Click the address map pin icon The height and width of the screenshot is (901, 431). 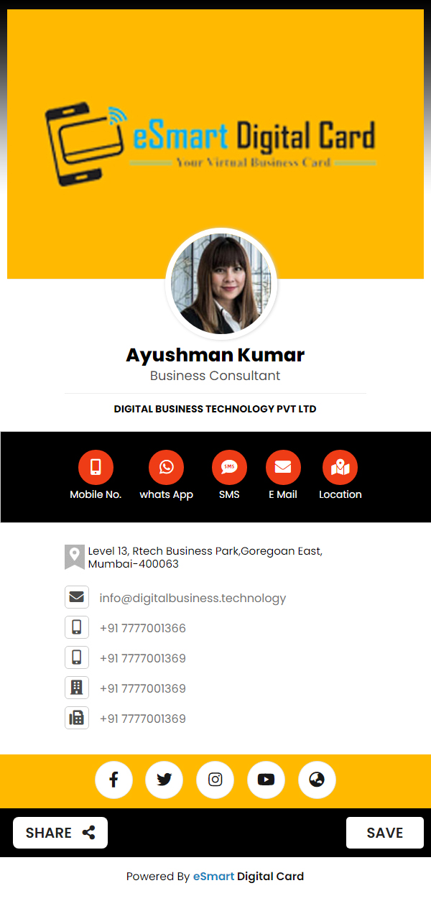tap(75, 558)
